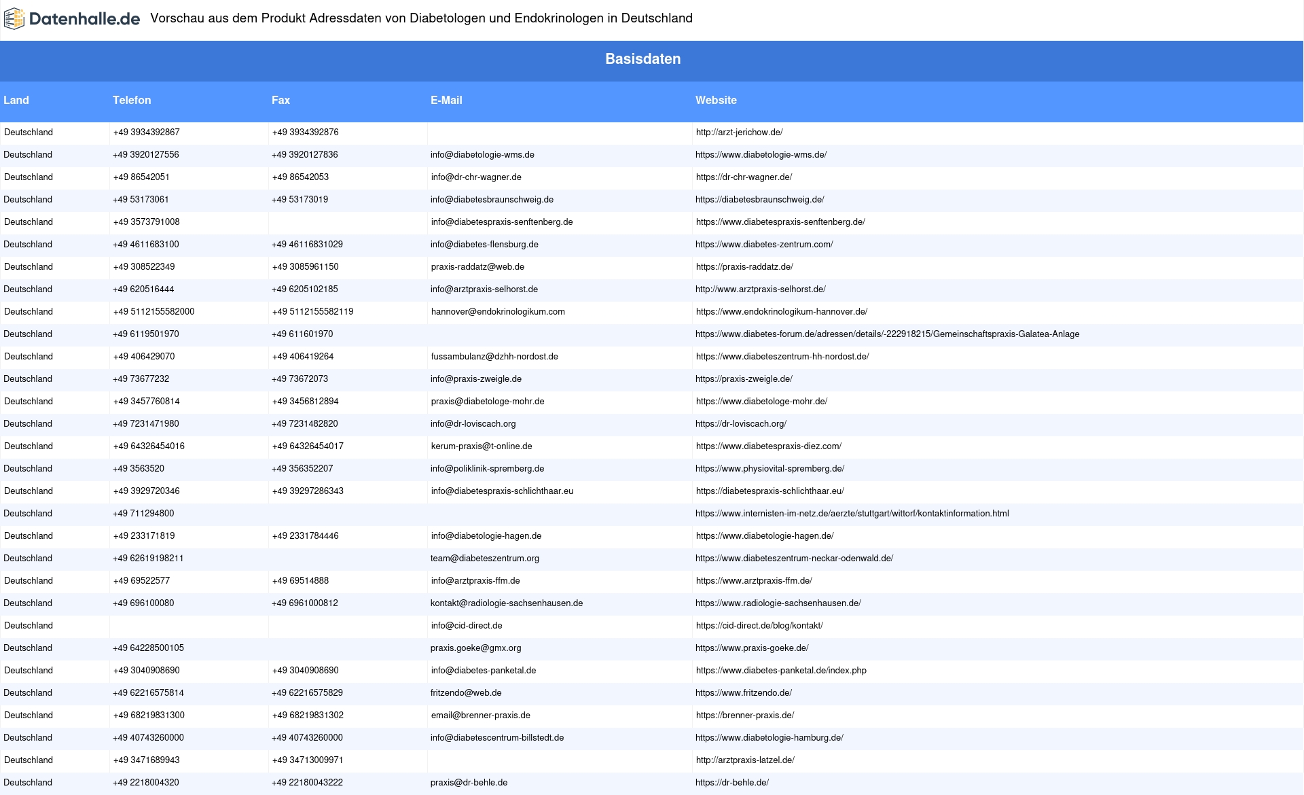
Task: Open https://dr-behle.de/ website
Action: tap(732, 783)
